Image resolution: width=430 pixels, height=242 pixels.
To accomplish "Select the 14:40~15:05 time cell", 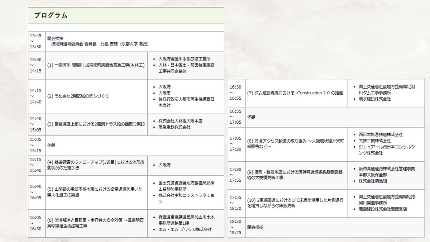I will (x=37, y=124).
